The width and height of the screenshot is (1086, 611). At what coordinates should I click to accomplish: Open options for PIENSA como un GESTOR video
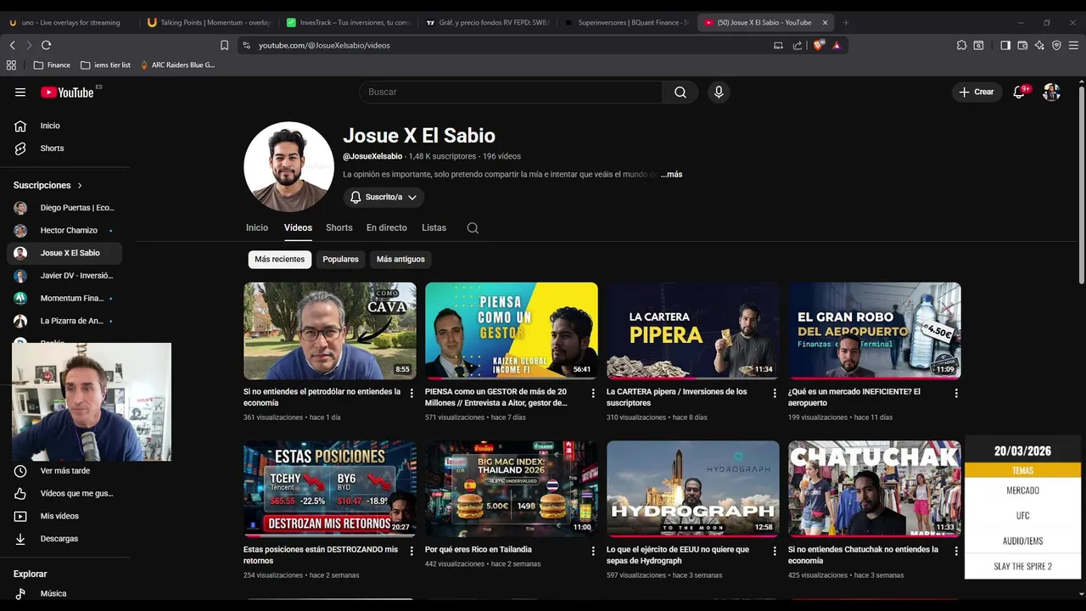593,393
